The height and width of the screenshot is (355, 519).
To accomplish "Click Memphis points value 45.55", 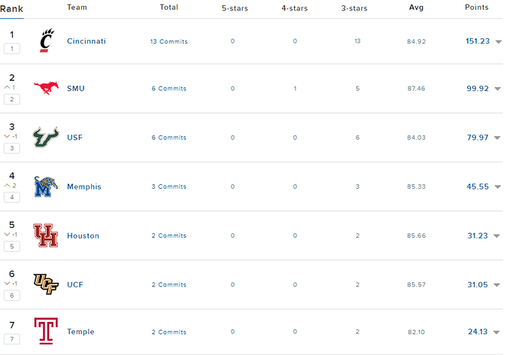I will click(478, 187).
